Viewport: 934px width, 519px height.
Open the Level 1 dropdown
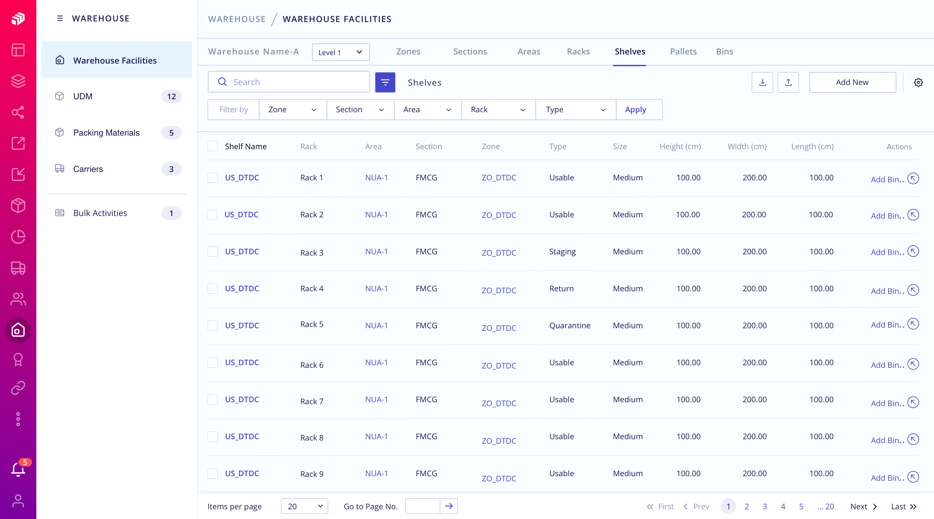click(x=340, y=52)
